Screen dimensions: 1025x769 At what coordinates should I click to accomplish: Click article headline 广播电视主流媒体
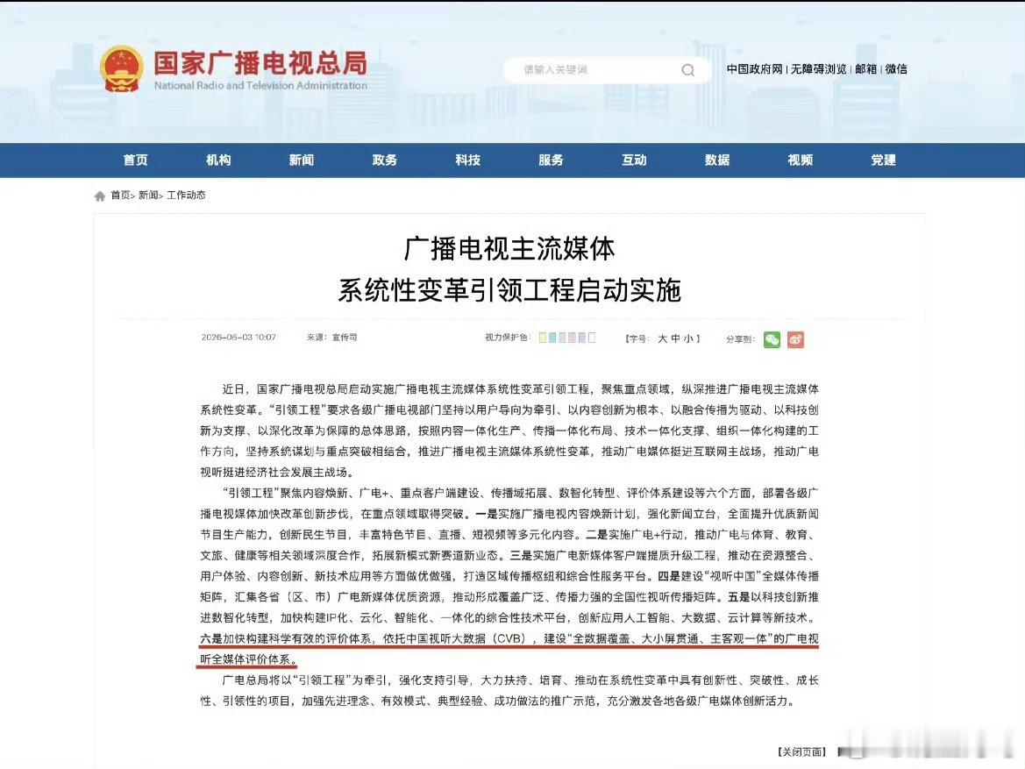point(509,248)
